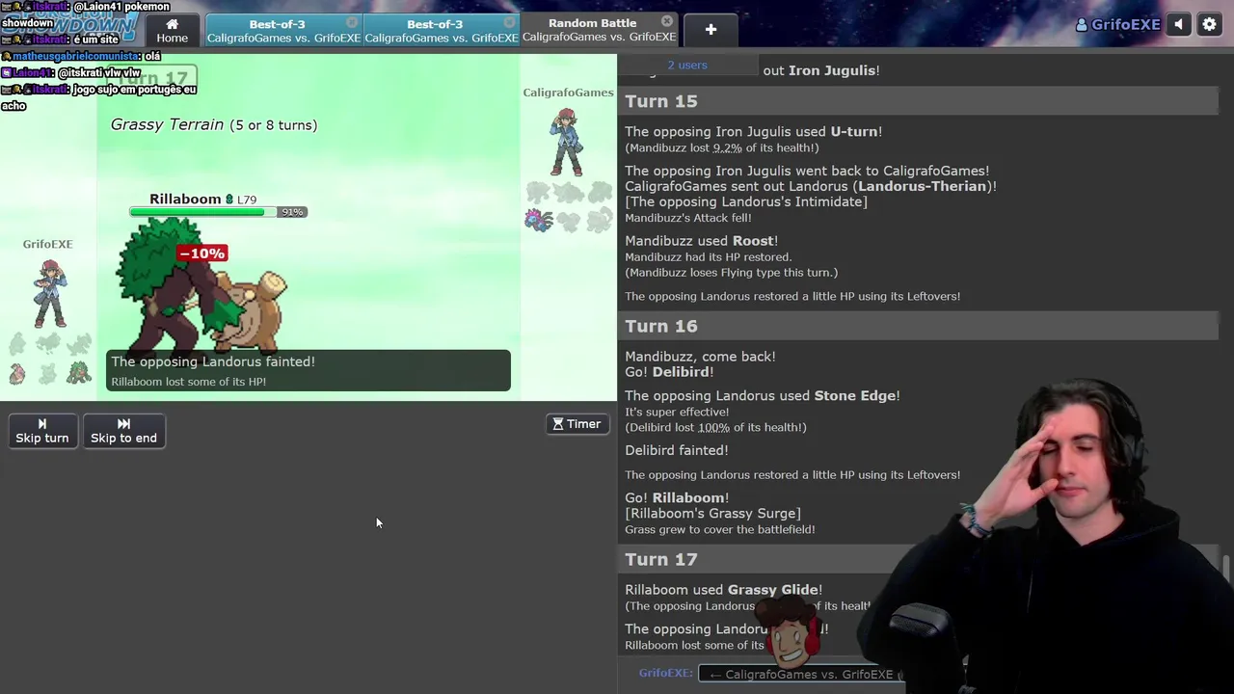The height and width of the screenshot is (694, 1234).
Task: Click the GrifoEXE name beside trainer sprite
Action: (x=47, y=245)
